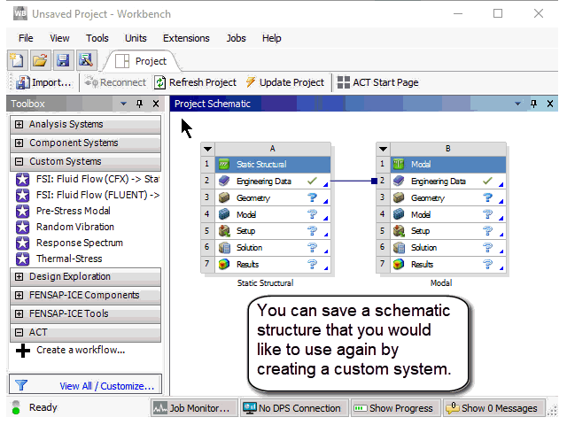Image resolution: width=567 pixels, height=425 pixels.
Task: Select the Project tab
Action: 142,61
